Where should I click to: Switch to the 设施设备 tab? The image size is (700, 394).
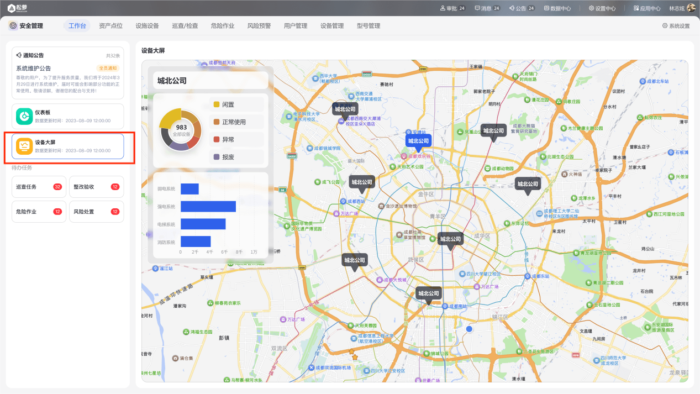tap(147, 26)
